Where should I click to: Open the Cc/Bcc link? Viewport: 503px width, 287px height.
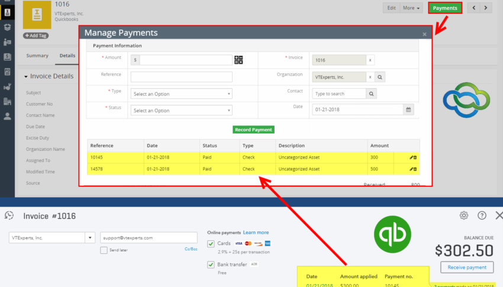point(191,249)
